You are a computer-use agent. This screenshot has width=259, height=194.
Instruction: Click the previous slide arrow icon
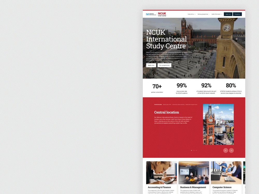226,151
